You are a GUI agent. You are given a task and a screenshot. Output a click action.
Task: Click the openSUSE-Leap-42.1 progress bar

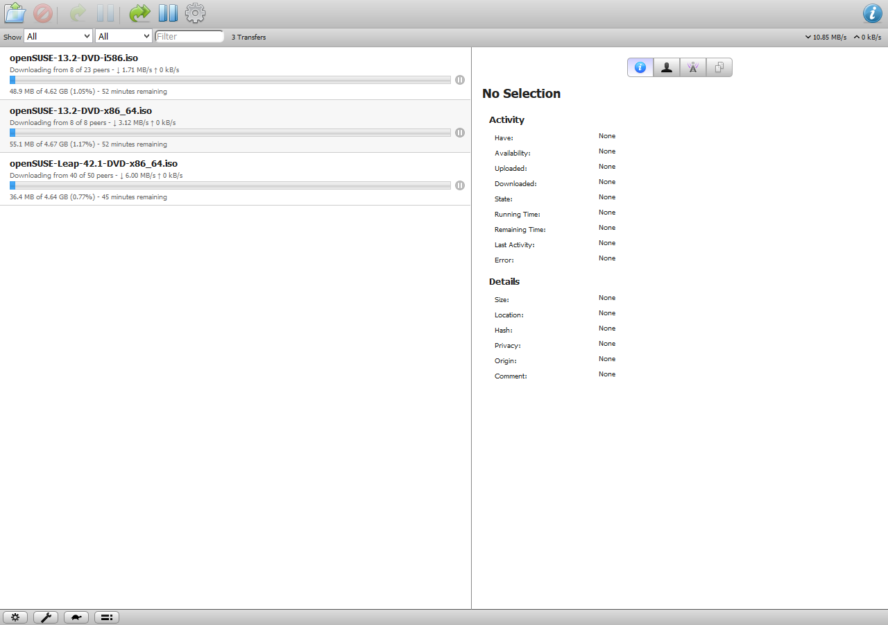(230, 185)
